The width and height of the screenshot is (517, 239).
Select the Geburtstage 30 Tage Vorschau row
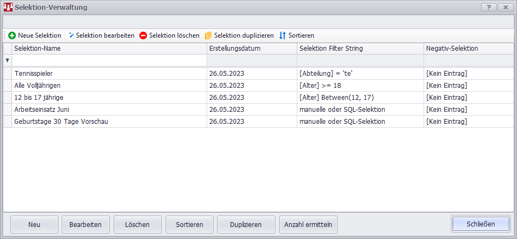[109, 122]
